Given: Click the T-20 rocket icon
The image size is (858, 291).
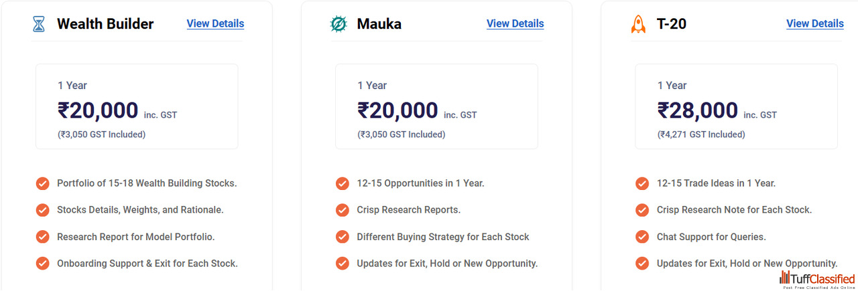Looking at the screenshot, I should [638, 24].
